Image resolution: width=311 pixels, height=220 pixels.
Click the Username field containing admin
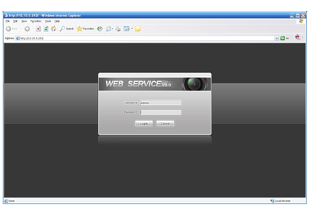point(161,103)
